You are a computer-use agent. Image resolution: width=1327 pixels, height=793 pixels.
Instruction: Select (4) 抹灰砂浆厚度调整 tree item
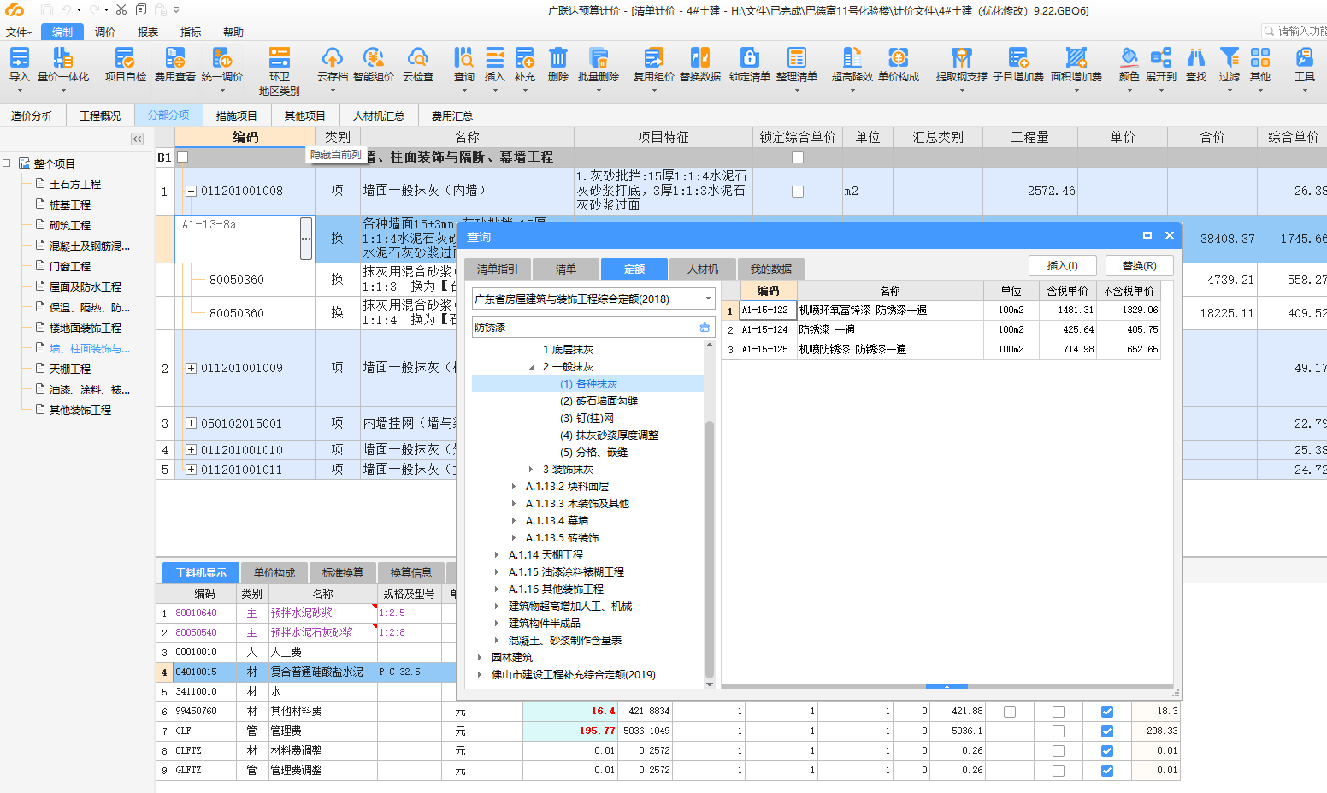click(609, 435)
